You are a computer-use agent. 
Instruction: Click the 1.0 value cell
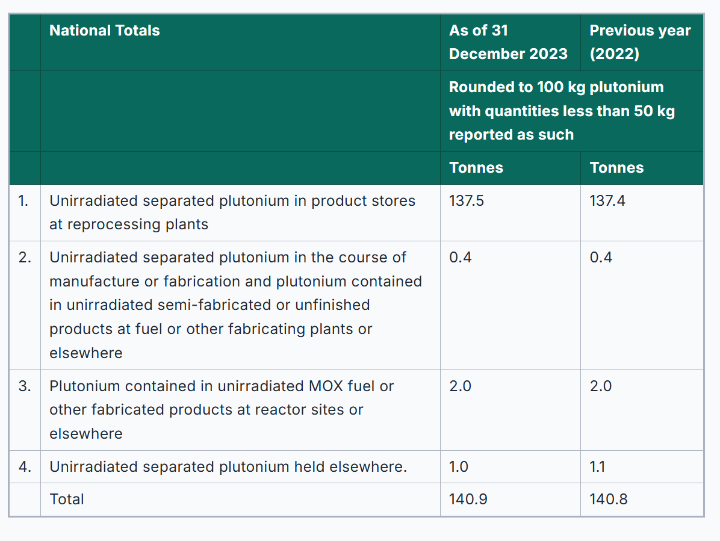point(459,467)
